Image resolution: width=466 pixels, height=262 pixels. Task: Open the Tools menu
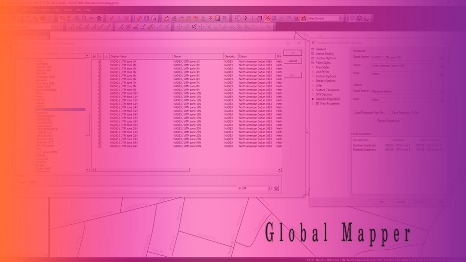tap(33, 10)
